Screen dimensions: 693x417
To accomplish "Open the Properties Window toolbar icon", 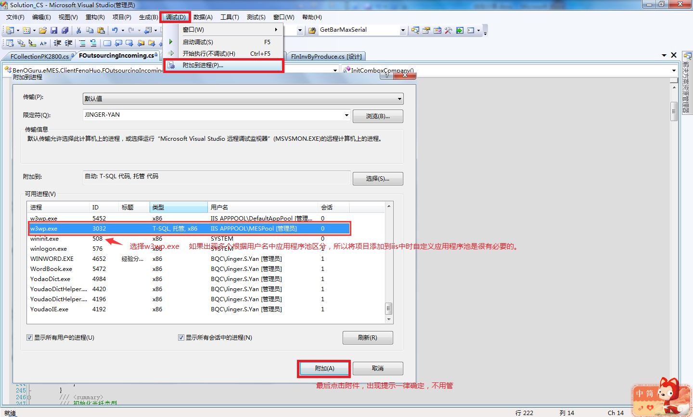I will [x=426, y=30].
